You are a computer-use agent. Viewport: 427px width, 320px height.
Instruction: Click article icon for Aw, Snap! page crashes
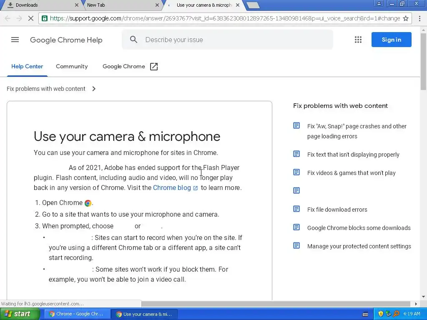click(296, 125)
